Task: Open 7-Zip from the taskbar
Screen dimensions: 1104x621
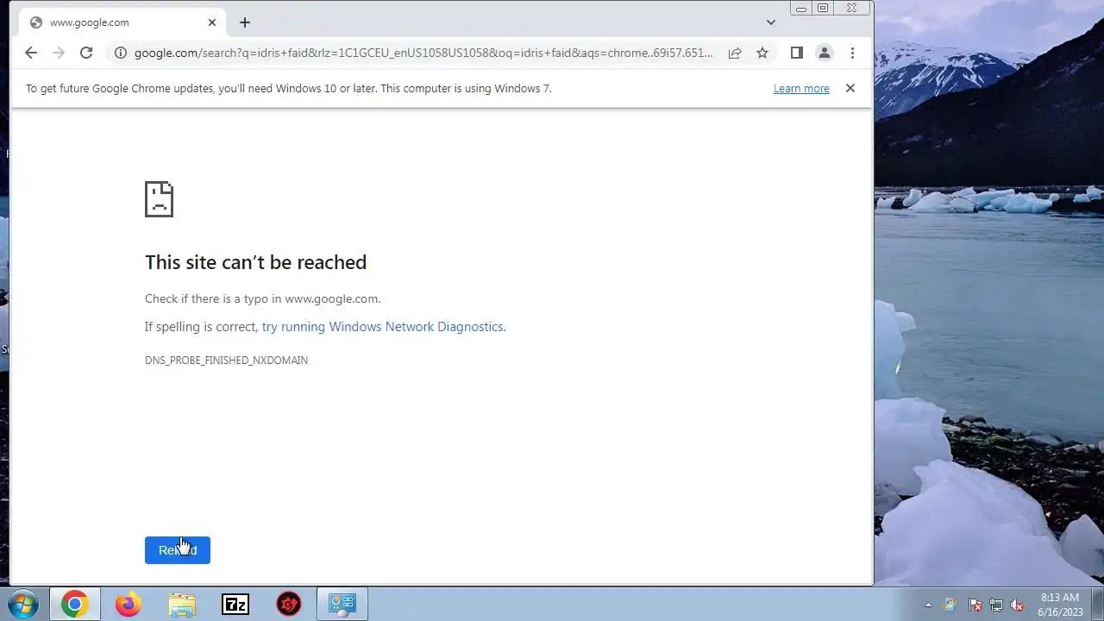Action: coord(235,605)
